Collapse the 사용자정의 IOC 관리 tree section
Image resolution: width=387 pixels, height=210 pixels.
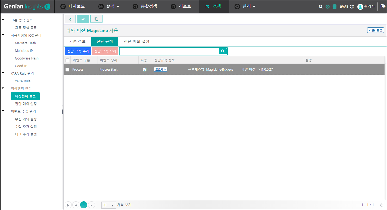point(3,35)
